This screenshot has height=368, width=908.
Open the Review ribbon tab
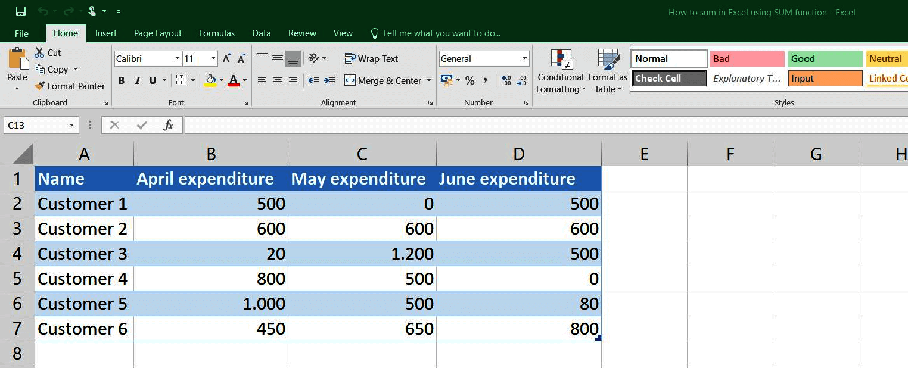coord(302,33)
